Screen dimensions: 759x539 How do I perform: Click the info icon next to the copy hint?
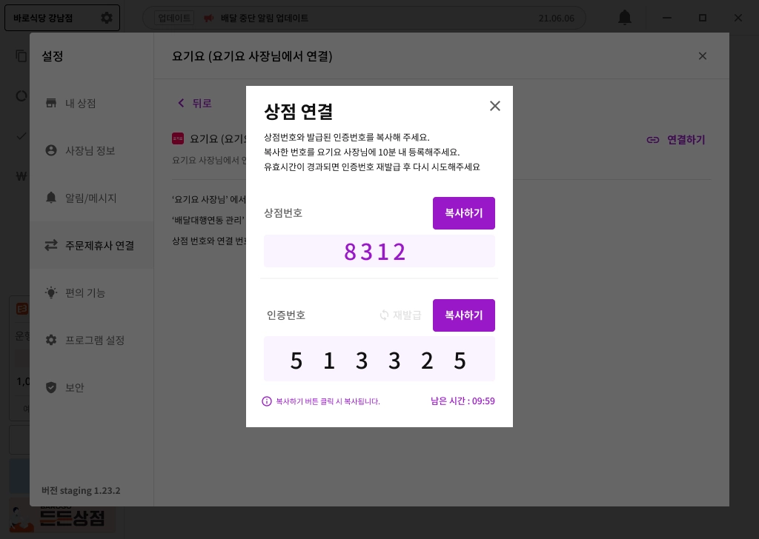click(267, 401)
